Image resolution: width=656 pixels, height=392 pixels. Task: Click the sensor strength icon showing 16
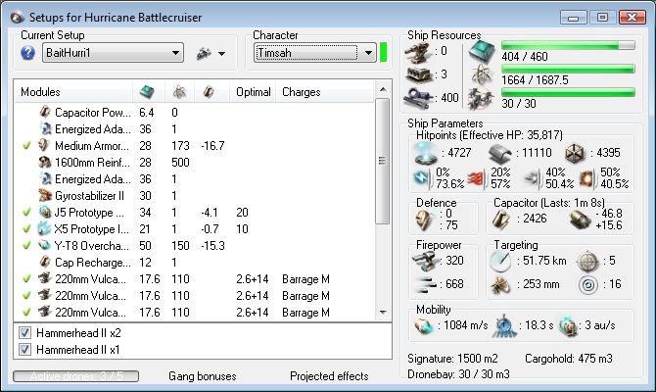point(588,285)
